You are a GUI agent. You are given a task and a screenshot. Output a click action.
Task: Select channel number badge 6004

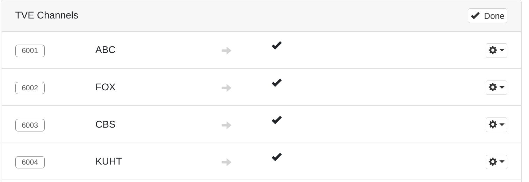(30, 162)
